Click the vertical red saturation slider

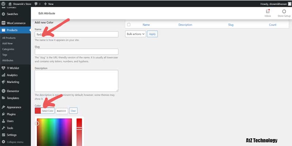(x=79, y=131)
